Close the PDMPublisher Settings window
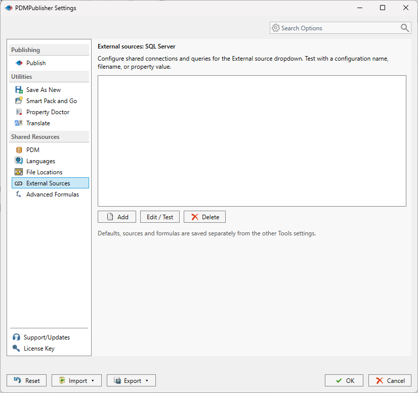418x393 pixels. [x=406, y=8]
